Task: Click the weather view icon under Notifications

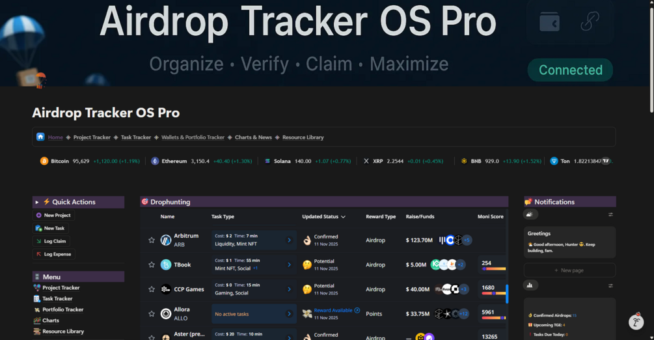Action: coord(530,214)
